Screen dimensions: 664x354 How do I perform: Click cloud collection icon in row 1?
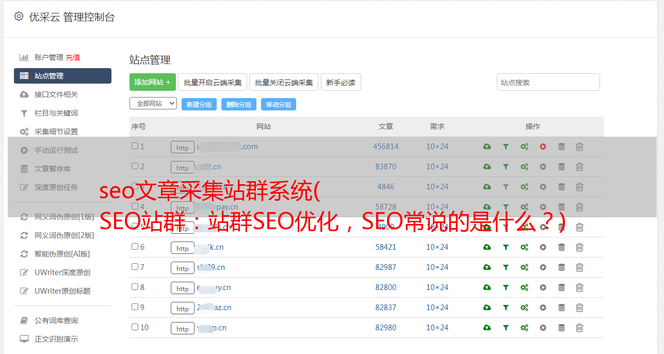pos(487,147)
